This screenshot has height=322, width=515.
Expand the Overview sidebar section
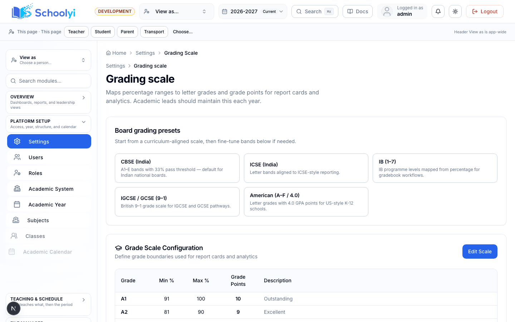tap(49, 102)
